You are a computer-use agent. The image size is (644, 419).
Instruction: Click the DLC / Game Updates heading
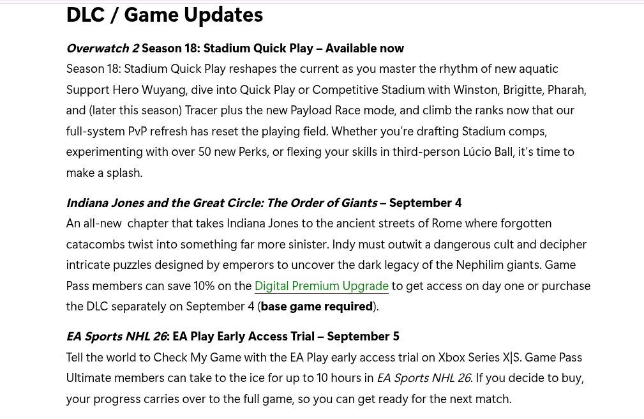[164, 15]
